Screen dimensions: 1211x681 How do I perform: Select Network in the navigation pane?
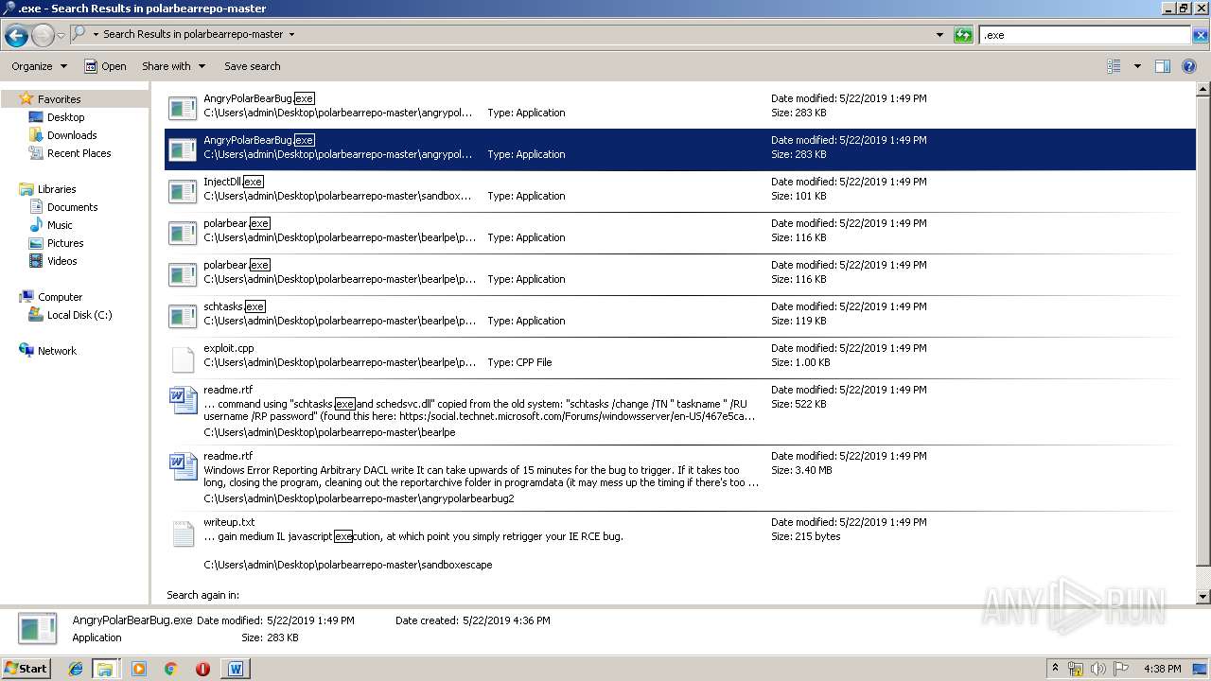pos(57,351)
